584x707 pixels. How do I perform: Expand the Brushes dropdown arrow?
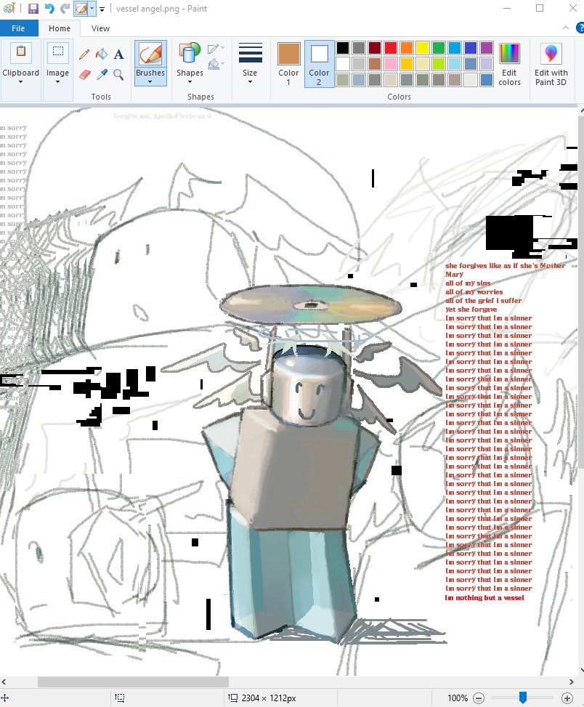coord(150,82)
